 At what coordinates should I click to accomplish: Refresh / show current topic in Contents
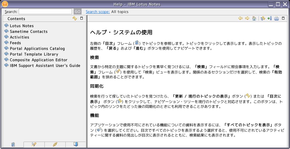pos(75,18)
